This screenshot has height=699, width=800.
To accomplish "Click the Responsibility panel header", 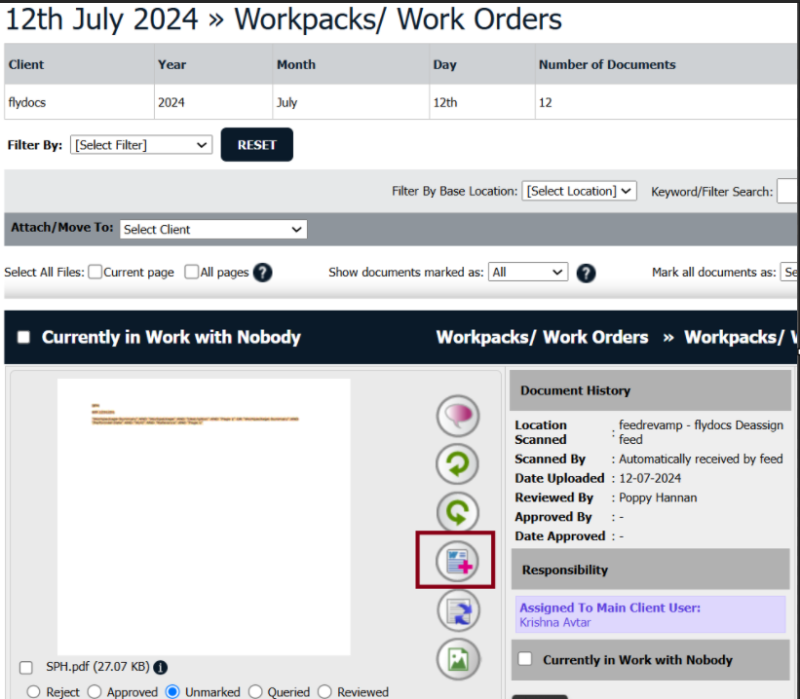I will 651,570.
